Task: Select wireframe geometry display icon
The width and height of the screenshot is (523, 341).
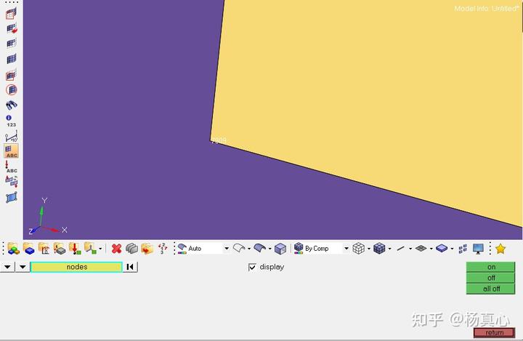Action: tap(239, 248)
